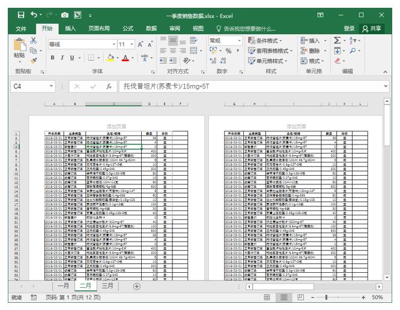This screenshot has width=400, height=310.
Task: Click the Wrap Text icon
Action: click(x=193, y=40)
